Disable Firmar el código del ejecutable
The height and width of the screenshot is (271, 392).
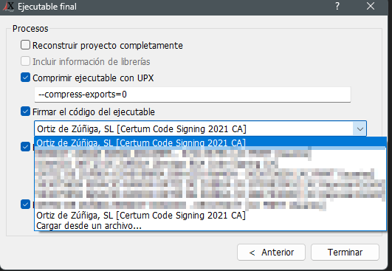(x=25, y=112)
